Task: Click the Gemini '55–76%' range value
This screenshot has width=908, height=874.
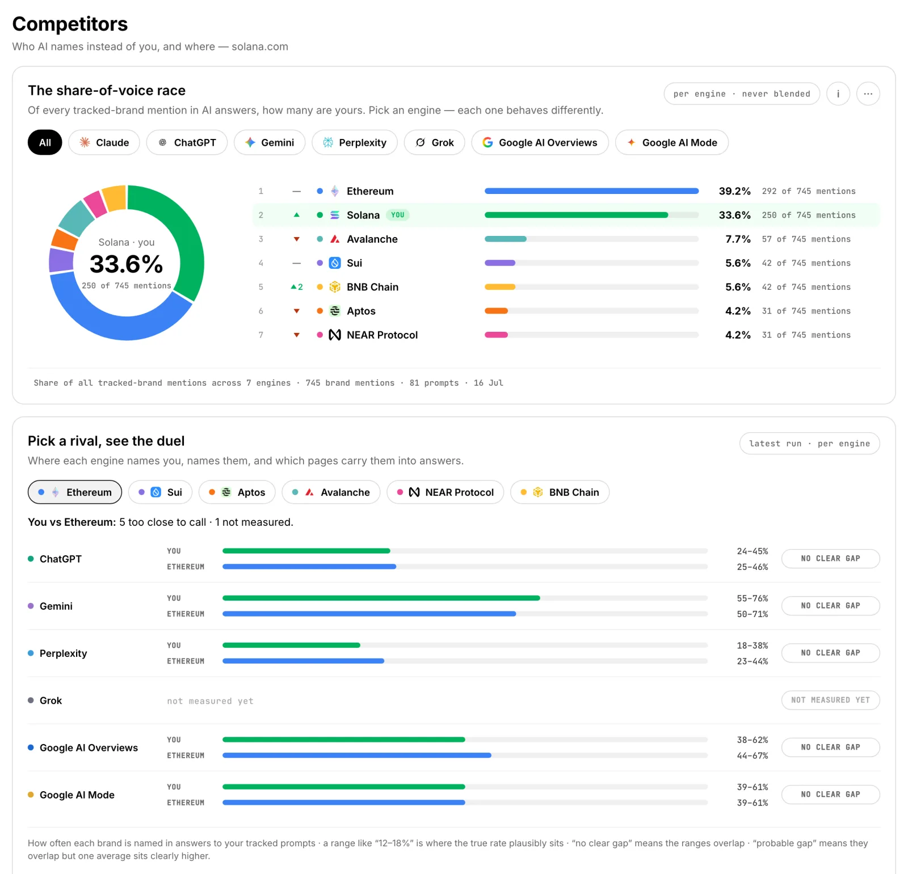Action: coord(753,598)
